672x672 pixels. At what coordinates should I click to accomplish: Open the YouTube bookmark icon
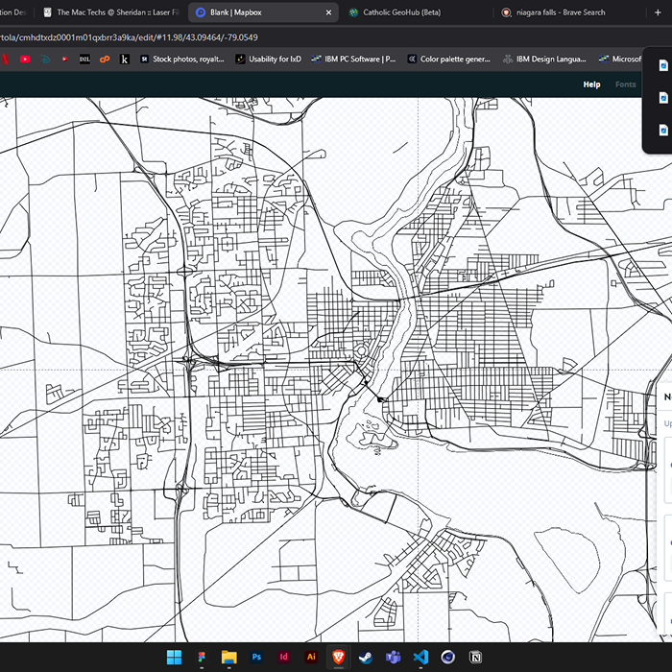(x=25, y=59)
